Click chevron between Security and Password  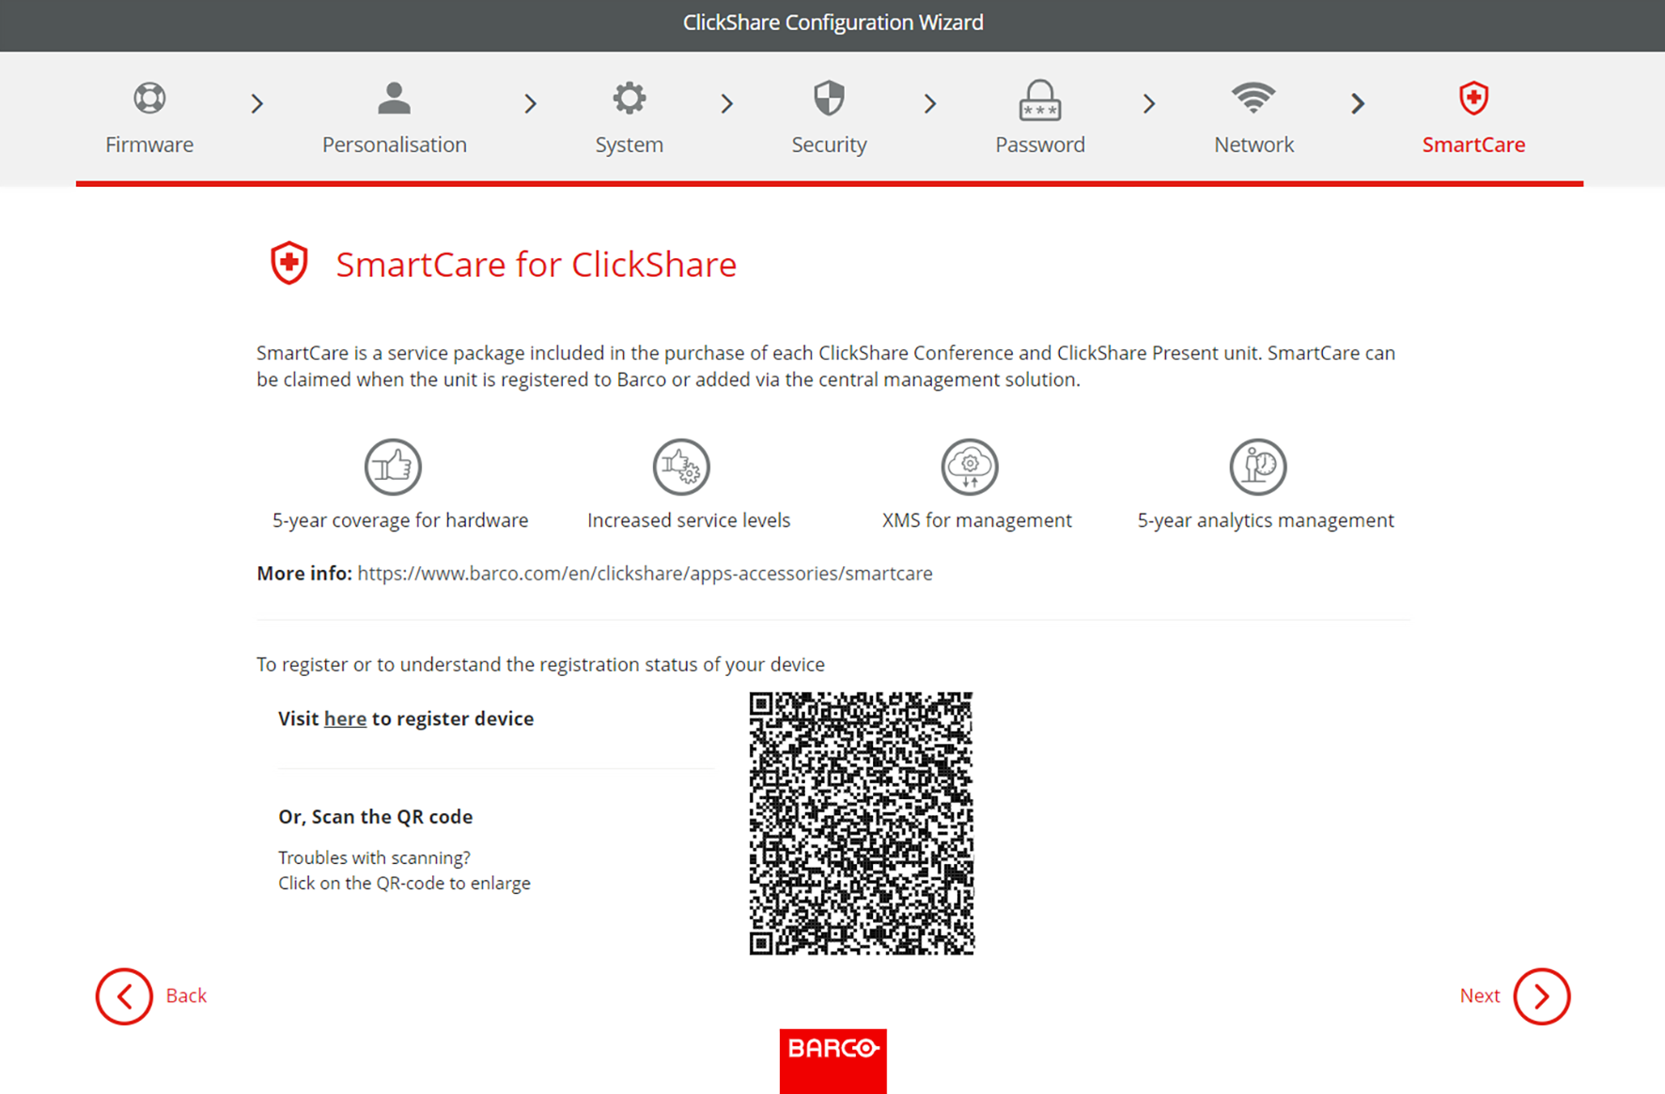point(930,103)
